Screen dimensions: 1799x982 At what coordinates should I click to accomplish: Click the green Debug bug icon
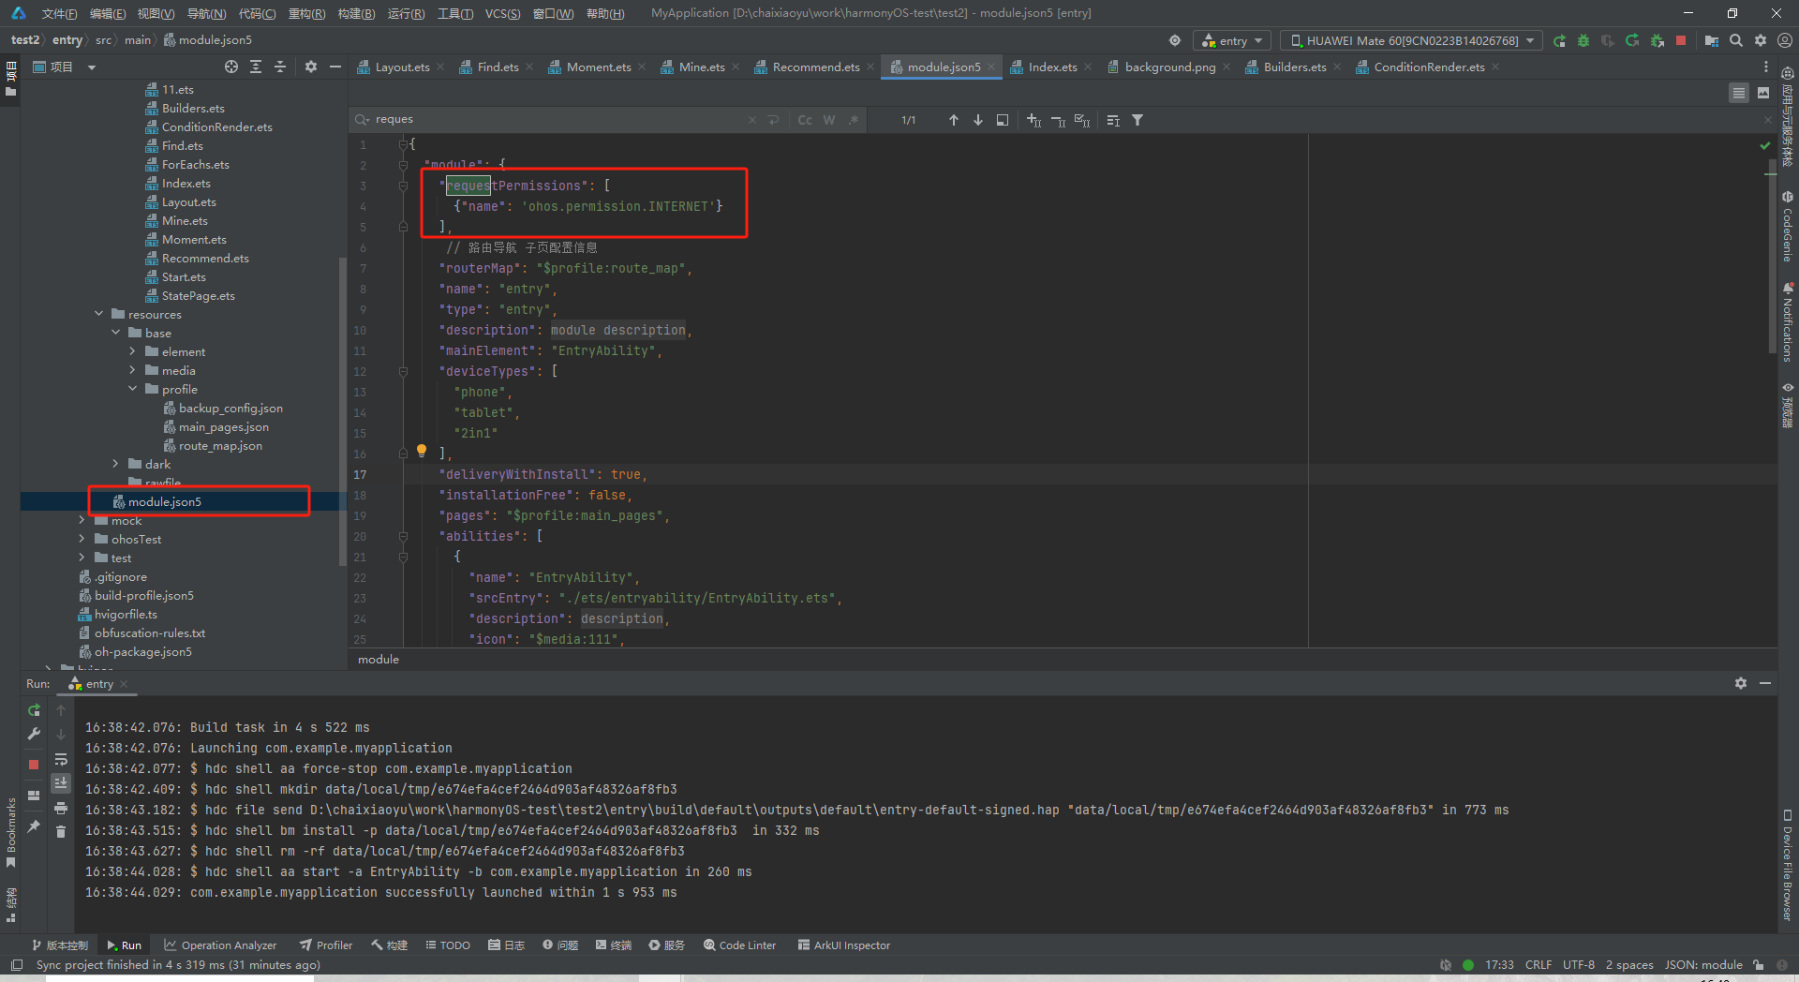[1583, 41]
